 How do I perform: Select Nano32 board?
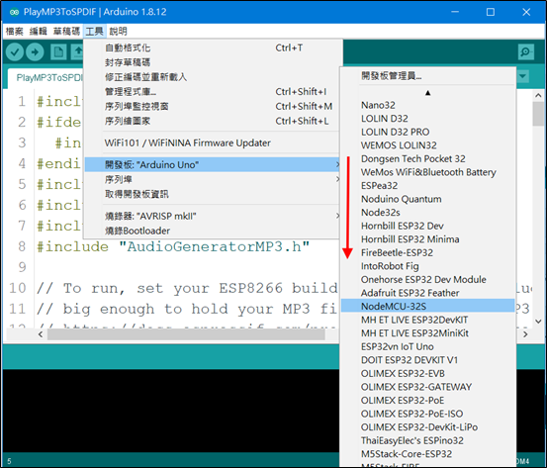click(x=428, y=105)
